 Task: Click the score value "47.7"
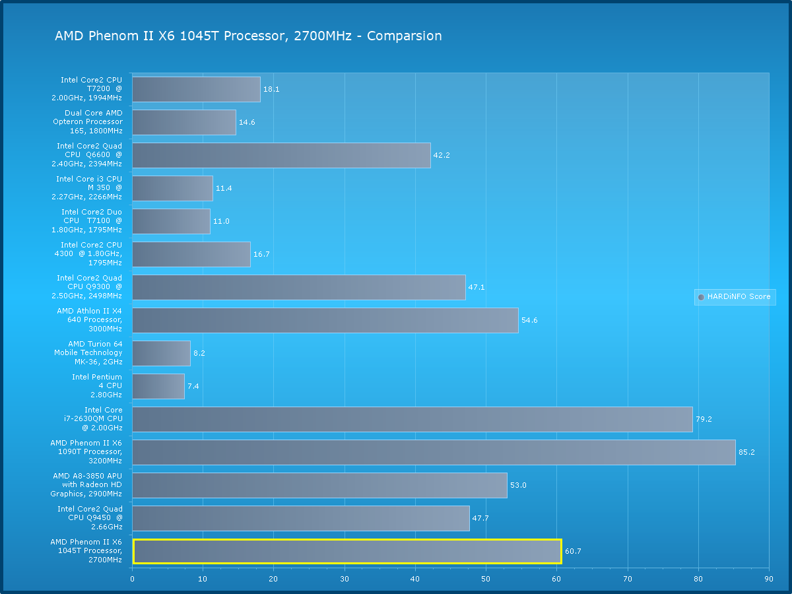click(480, 518)
